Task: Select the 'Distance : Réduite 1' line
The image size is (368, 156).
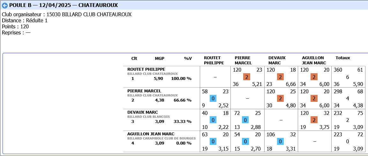Action: [25, 21]
